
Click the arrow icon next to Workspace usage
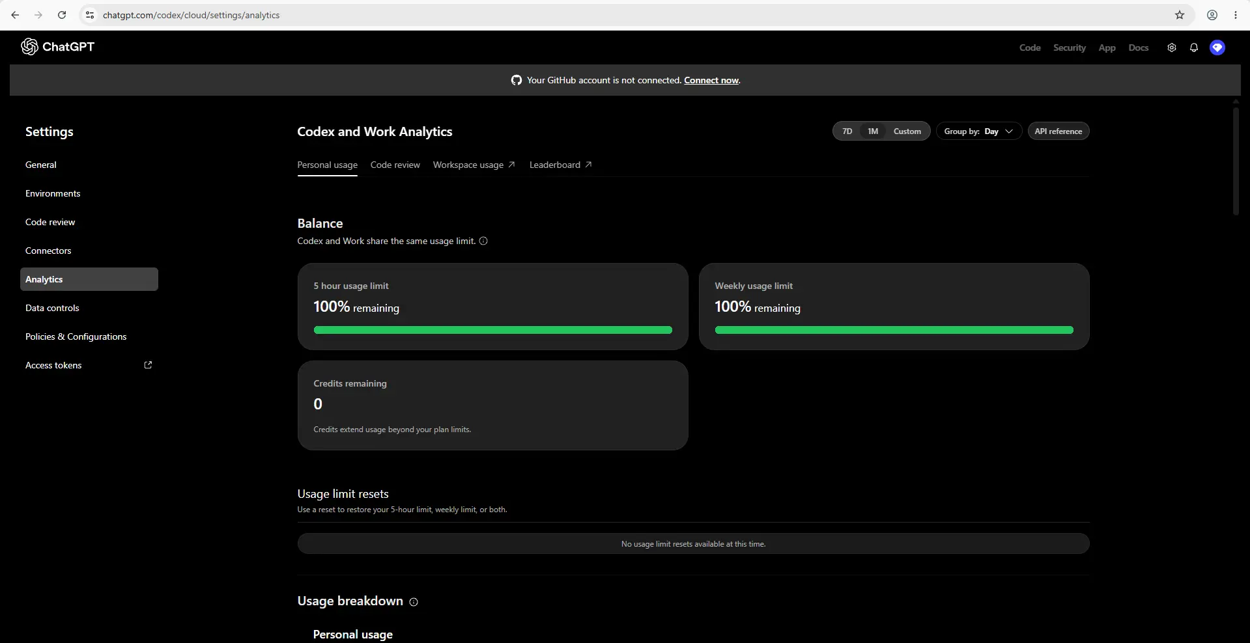[512, 165]
